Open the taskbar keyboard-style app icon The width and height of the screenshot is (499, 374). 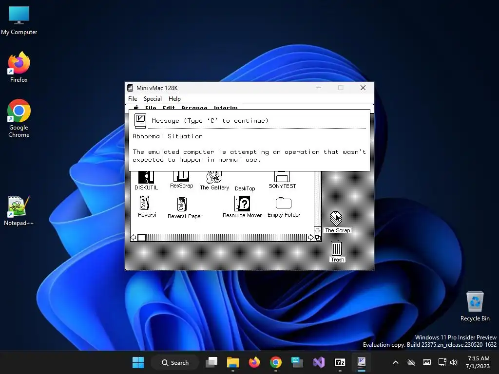click(297, 362)
